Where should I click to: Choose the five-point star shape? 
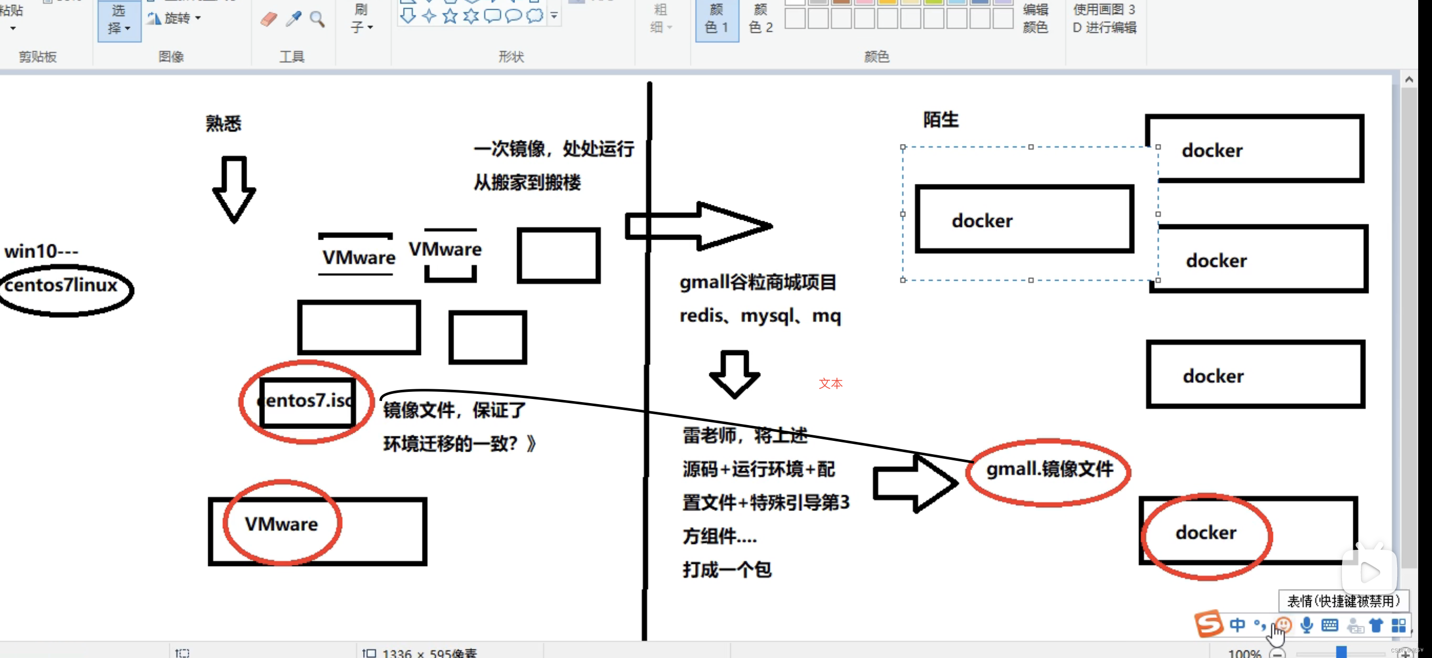pos(450,15)
